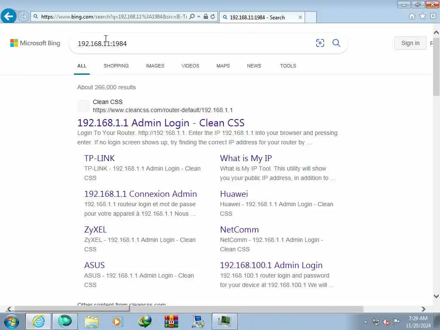Click the horizontal scrollbar left arrow
Viewport: 440px width, 330px height.
coord(9,309)
